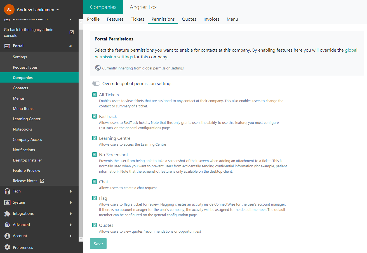Click the Tech headset icon
Viewport: 367px width, 253px height.
click(x=7, y=191)
